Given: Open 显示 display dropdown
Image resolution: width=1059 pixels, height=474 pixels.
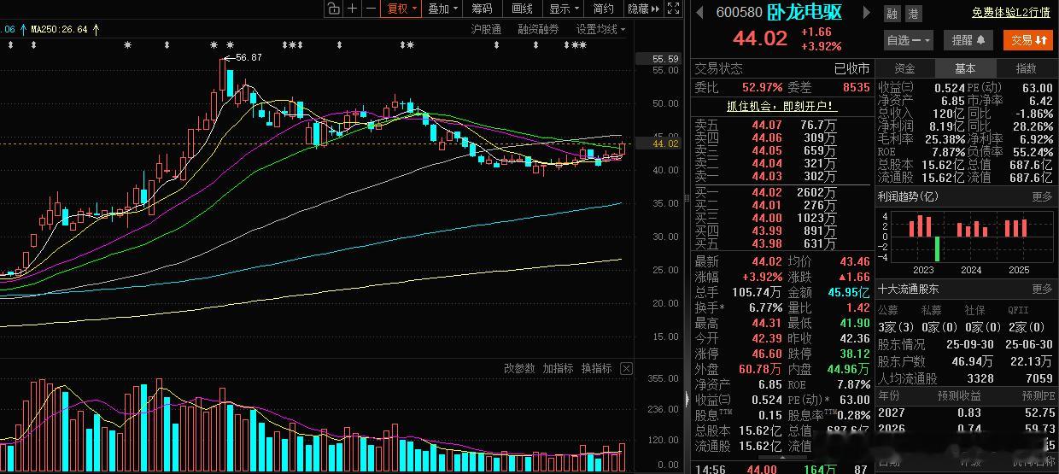Looking at the screenshot, I should [563, 9].
